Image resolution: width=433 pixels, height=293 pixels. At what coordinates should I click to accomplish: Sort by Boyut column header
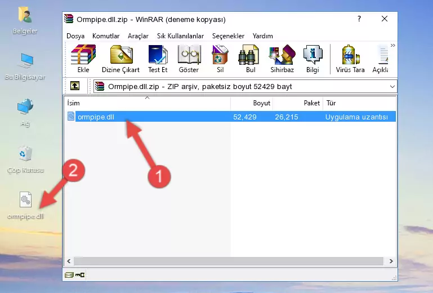click(x=252, y=103)
